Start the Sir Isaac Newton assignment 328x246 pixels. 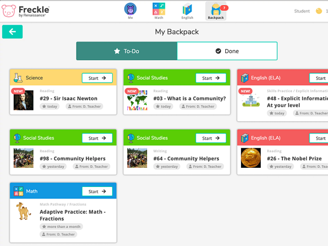[97, 78]
